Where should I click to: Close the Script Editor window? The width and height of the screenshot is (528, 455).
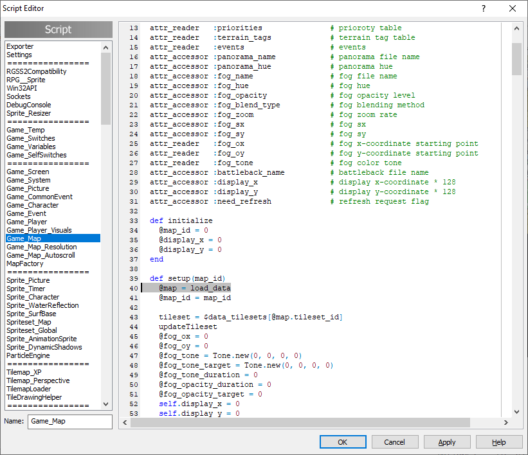513,8
